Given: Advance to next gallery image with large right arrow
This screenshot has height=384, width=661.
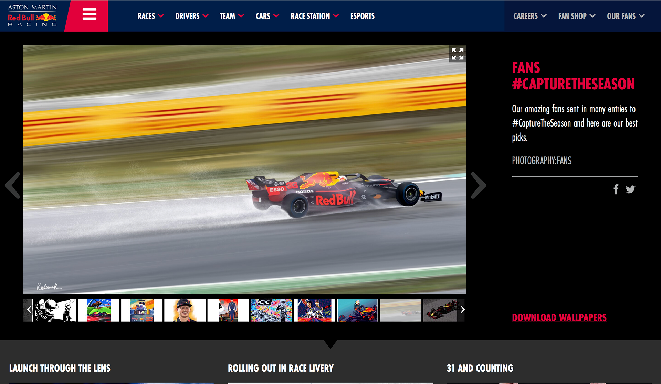Looking at the screenshot, I should tap(478, 185).
